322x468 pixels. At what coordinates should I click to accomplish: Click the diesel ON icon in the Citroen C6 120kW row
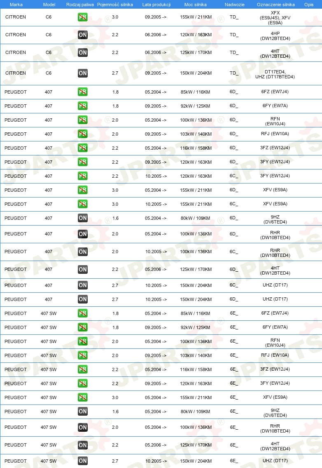pos(83,35)
